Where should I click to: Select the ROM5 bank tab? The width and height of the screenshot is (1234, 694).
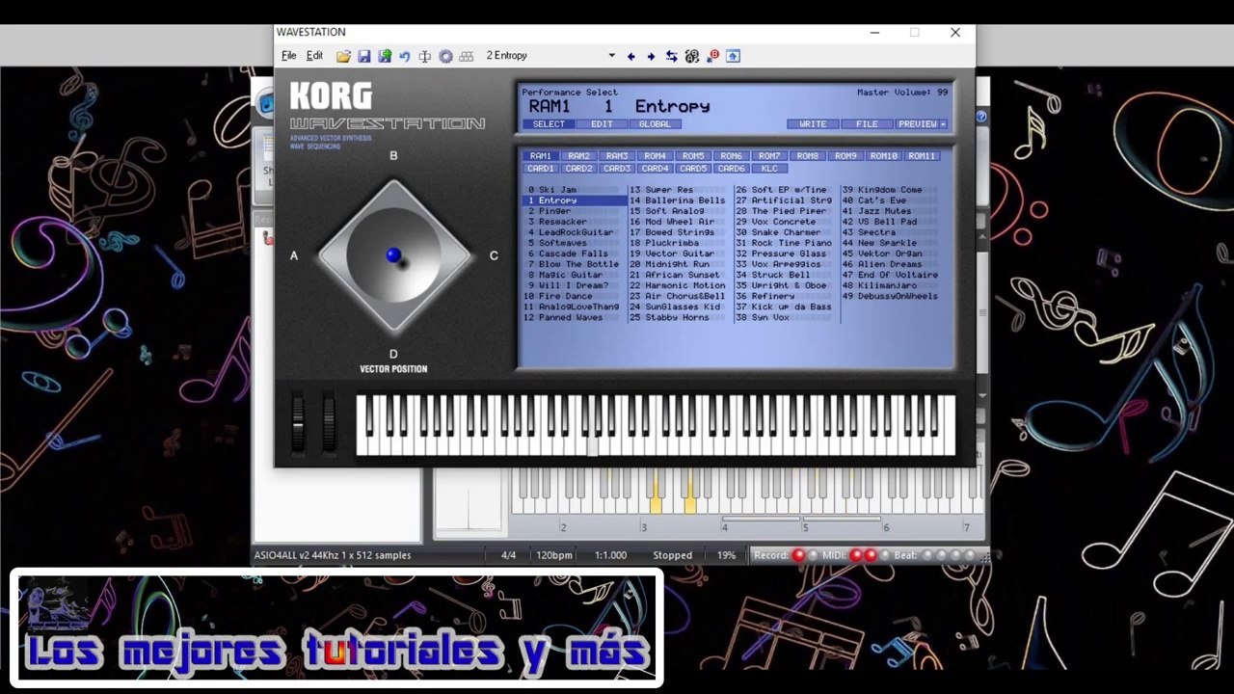(x=693, y=156)
